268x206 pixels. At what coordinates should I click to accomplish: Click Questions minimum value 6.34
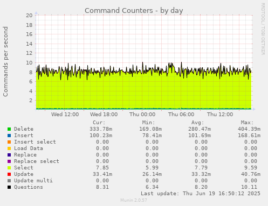152,187
